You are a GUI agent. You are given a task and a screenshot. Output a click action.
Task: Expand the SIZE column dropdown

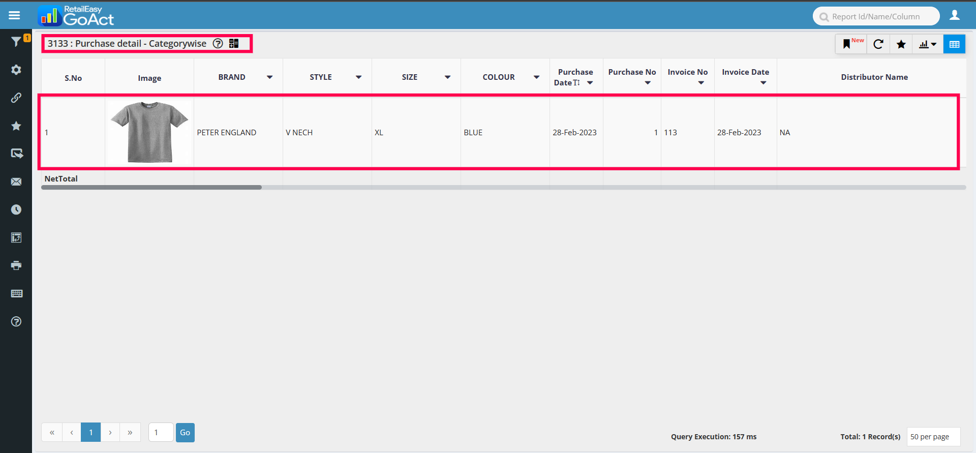[447, 77]
